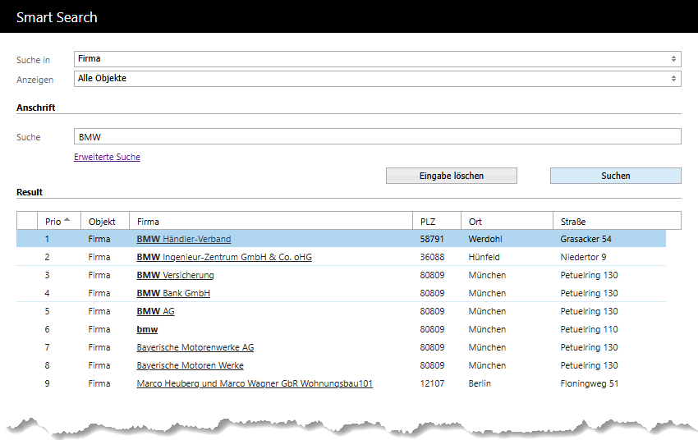698x440 pixels.
Task: Click the Petuelring 130 cell in BMW Bank GmbH row
Action: (589, 293)
